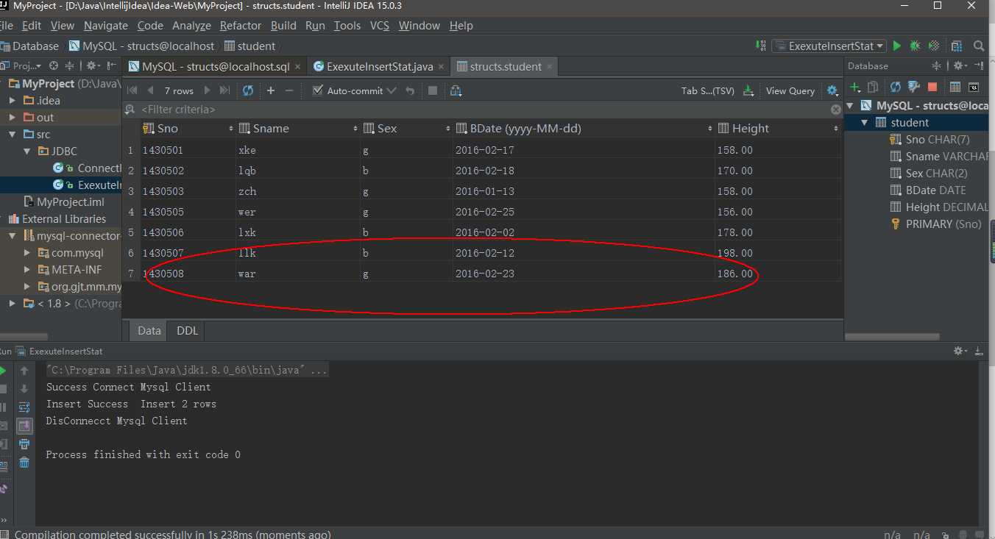995x539 pixels.
Task: Sort by the Height column header
Action: pos(777,129)
